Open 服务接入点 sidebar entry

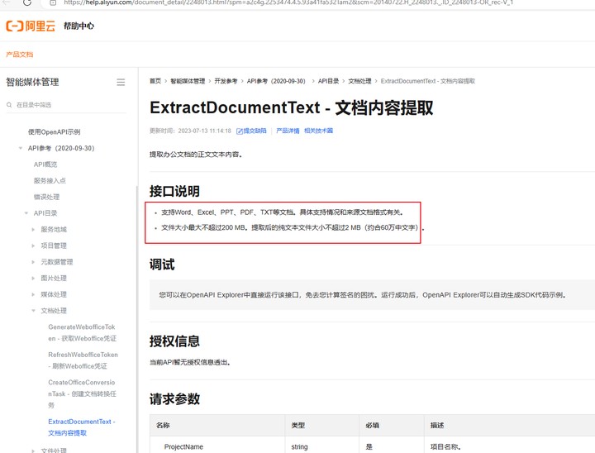point(50,181)
